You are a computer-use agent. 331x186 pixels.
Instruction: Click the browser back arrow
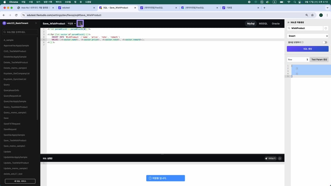pyautogui.click(x=4, y=15)
